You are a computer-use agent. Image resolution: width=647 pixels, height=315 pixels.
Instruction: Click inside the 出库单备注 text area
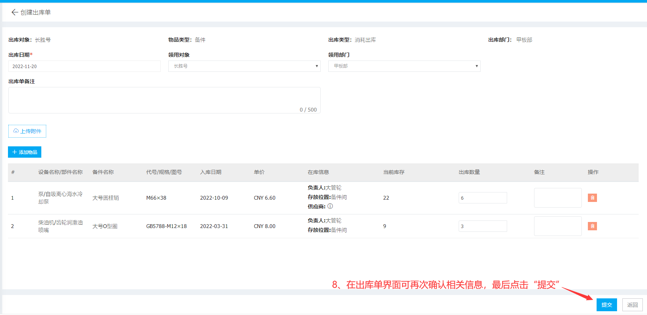coord(164,100)
